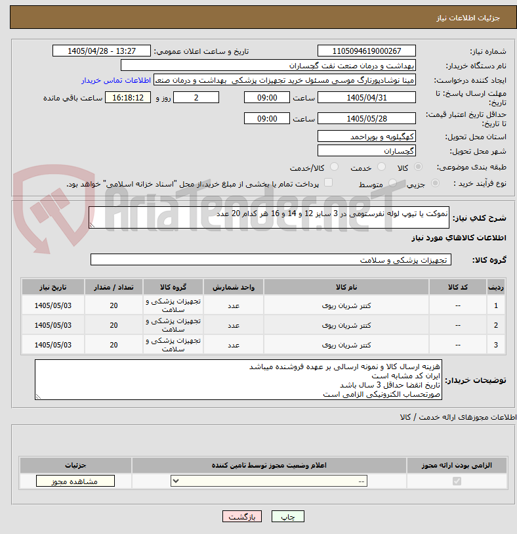The image size is (517, 534).
Task: Click the ایجاد کننده درخواست field
Action: pos(284,80)
